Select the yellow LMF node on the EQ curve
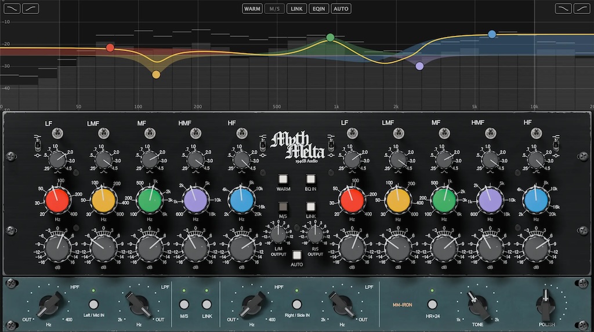 pos(156,75)
